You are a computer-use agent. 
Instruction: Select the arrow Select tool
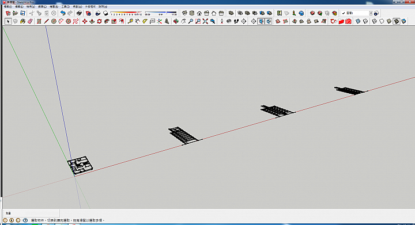coord(8,21)
